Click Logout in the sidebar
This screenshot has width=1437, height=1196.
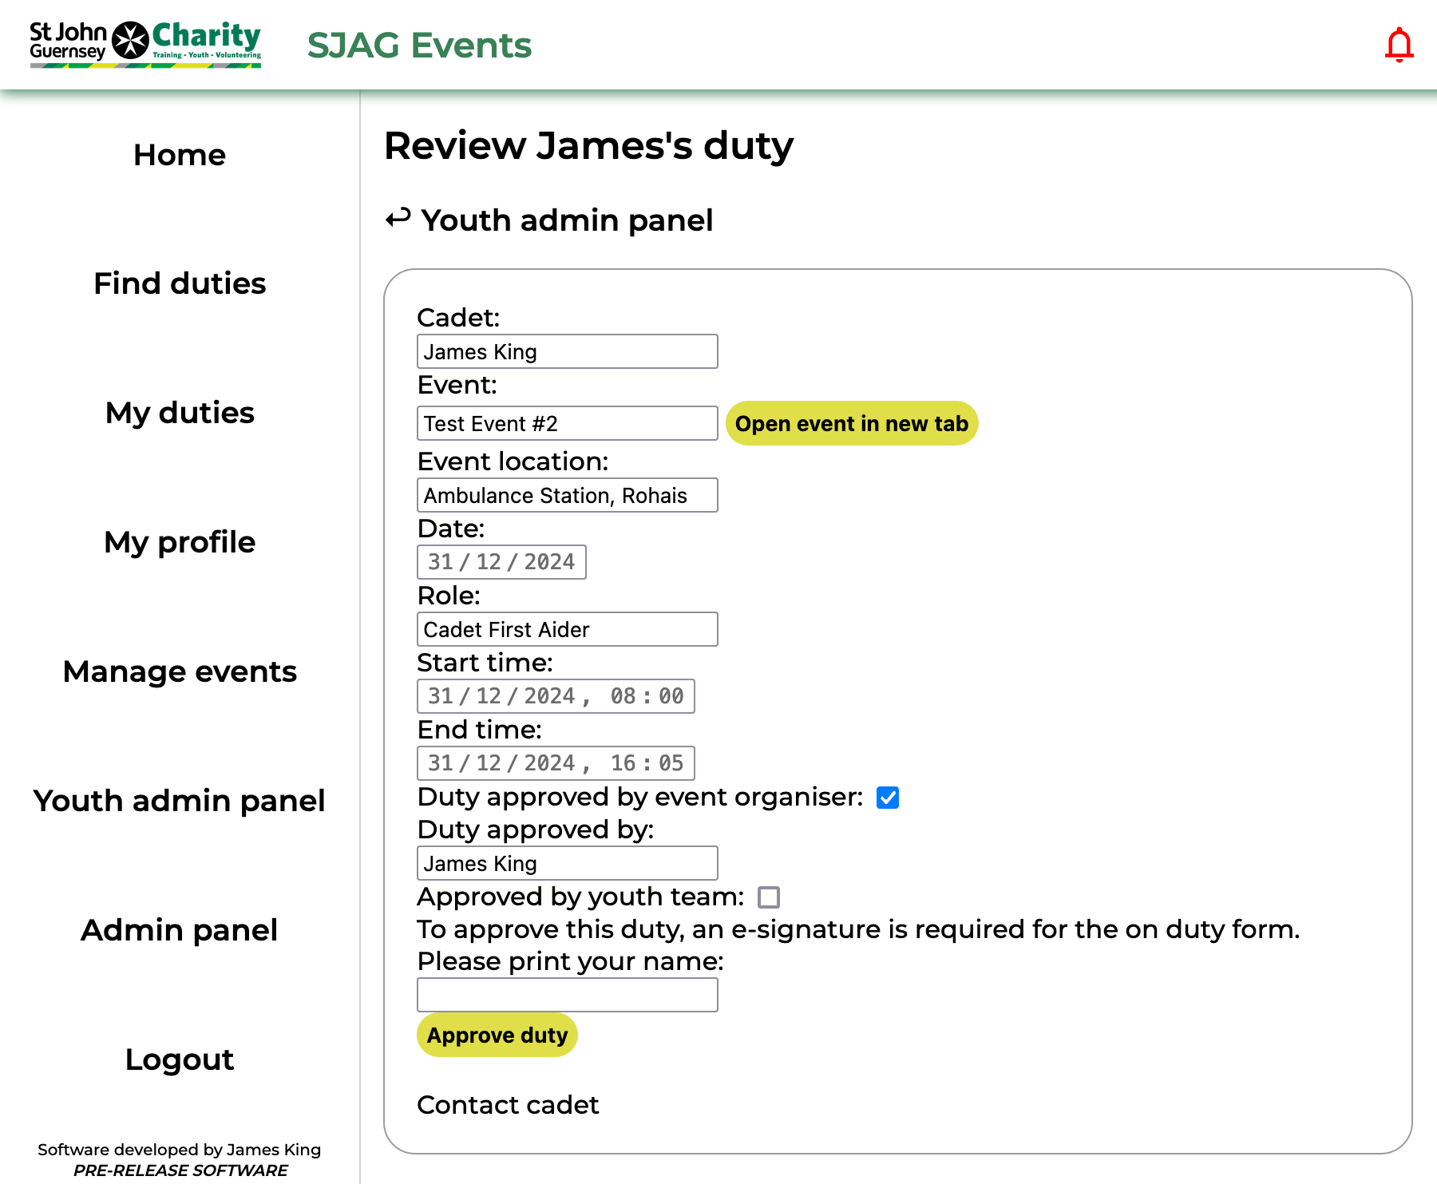click(180, 1059)
